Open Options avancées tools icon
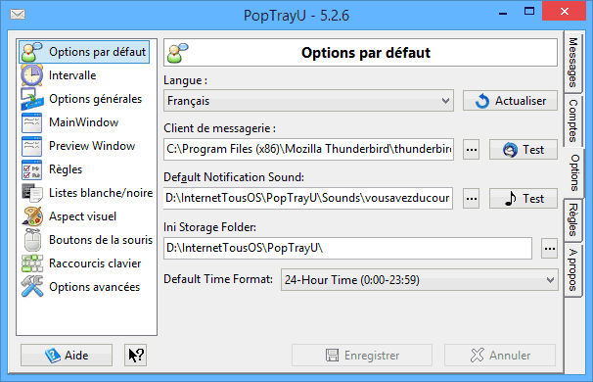 coord(31,287)
